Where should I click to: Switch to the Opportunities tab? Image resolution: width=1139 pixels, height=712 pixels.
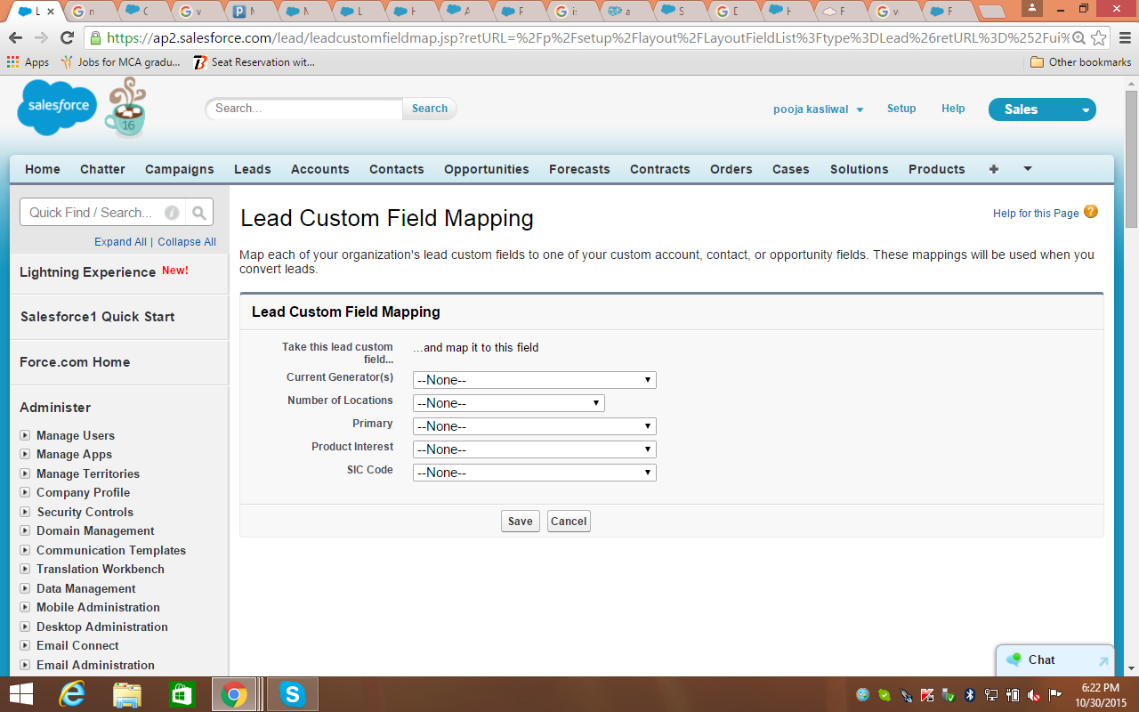click(x=487, y=169)
